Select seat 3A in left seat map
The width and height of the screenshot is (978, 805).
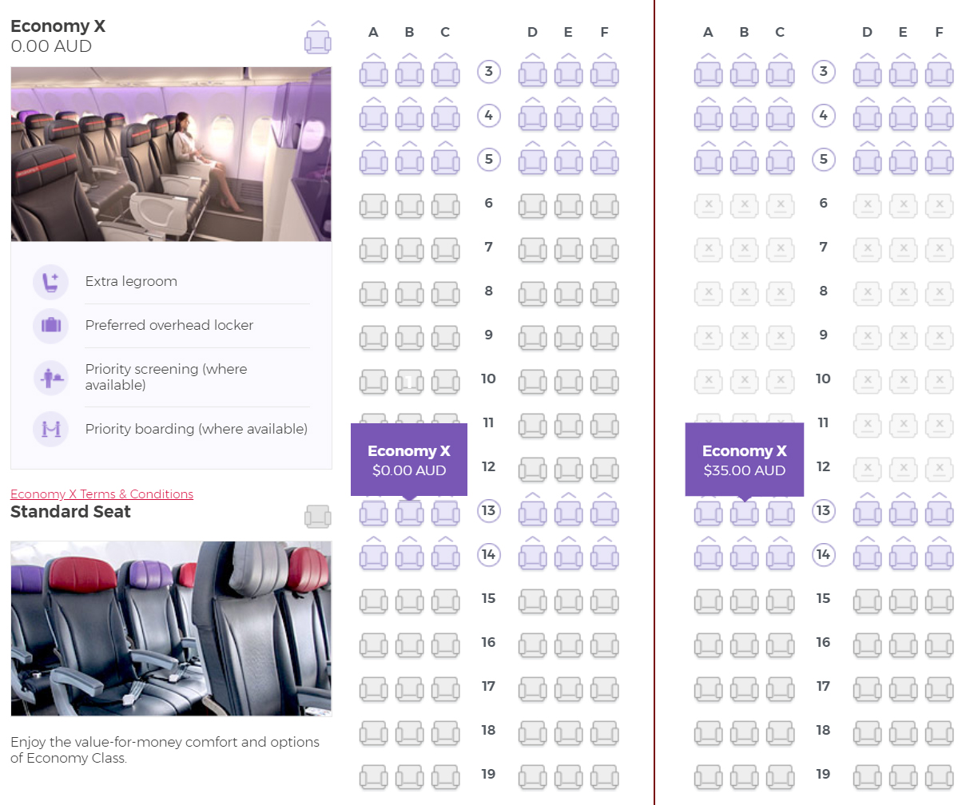[373, 71]
